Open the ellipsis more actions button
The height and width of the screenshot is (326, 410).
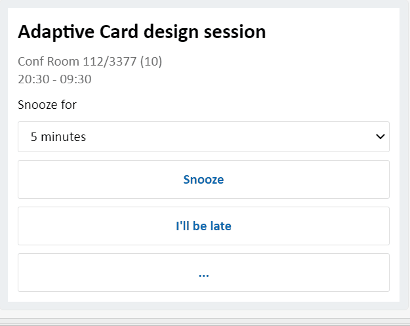(203, 273)
